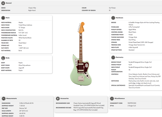Select the Neck panel heading
The width and height of the screenshot is (162, 117).
click(x=8, y=18)
